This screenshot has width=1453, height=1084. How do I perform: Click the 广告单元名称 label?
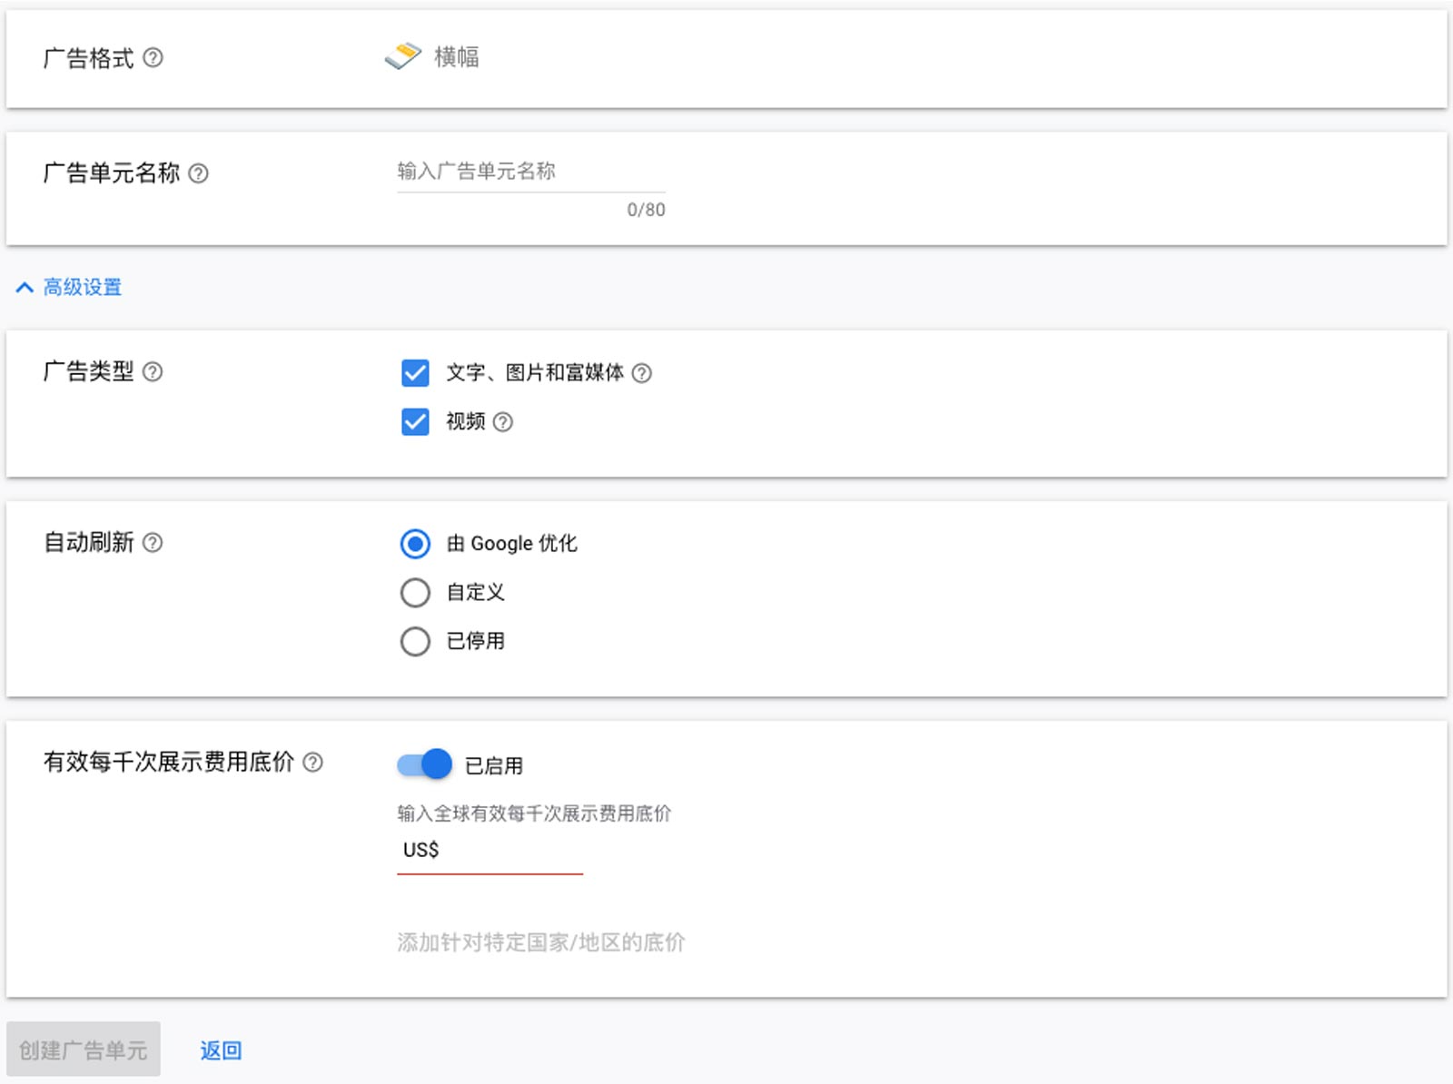click(112, 172)
